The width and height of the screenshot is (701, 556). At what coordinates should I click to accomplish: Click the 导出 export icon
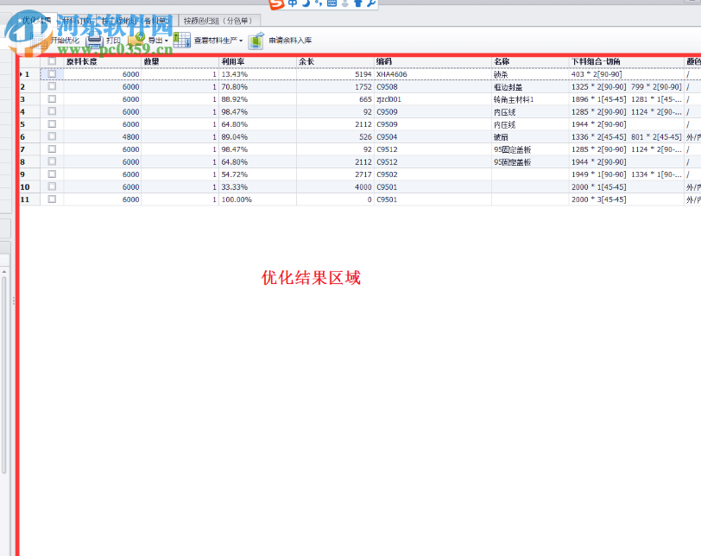tap(138, 39)
